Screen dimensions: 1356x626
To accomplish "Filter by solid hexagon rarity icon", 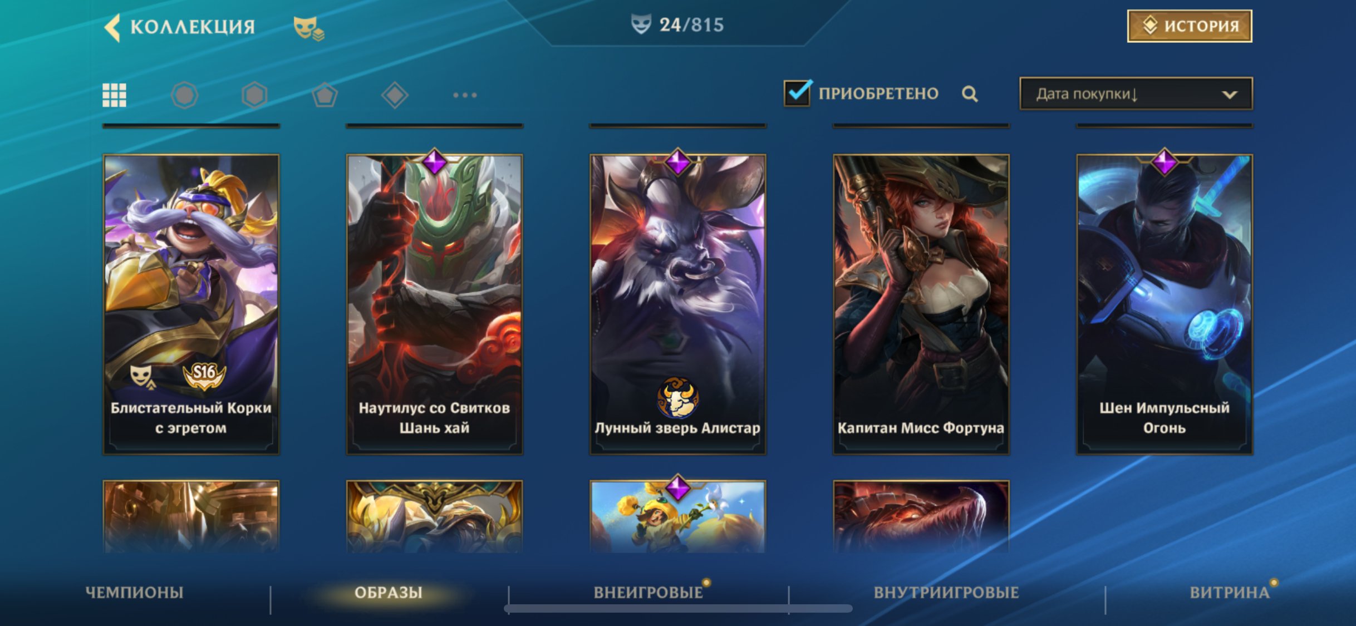I will (x=254, y=95).
